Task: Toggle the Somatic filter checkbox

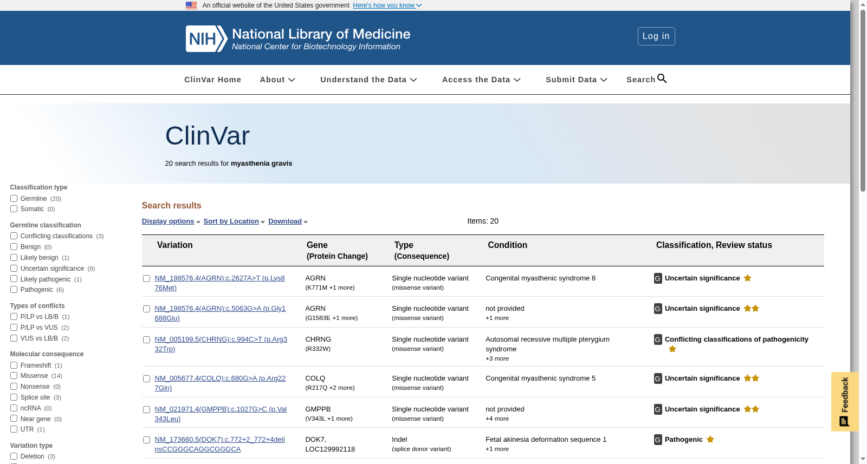Action: coord(14,208)
